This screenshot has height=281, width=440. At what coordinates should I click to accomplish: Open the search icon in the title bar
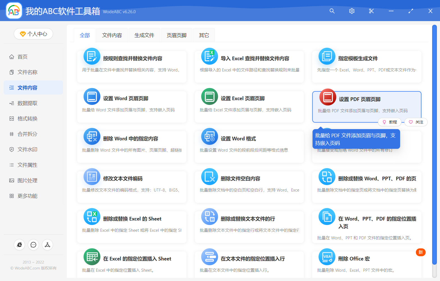tap(332, 11)
